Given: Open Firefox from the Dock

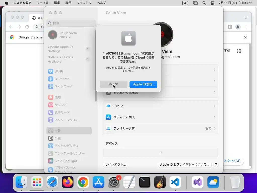Looking at the screenshot, I should [x=68, y=182].
